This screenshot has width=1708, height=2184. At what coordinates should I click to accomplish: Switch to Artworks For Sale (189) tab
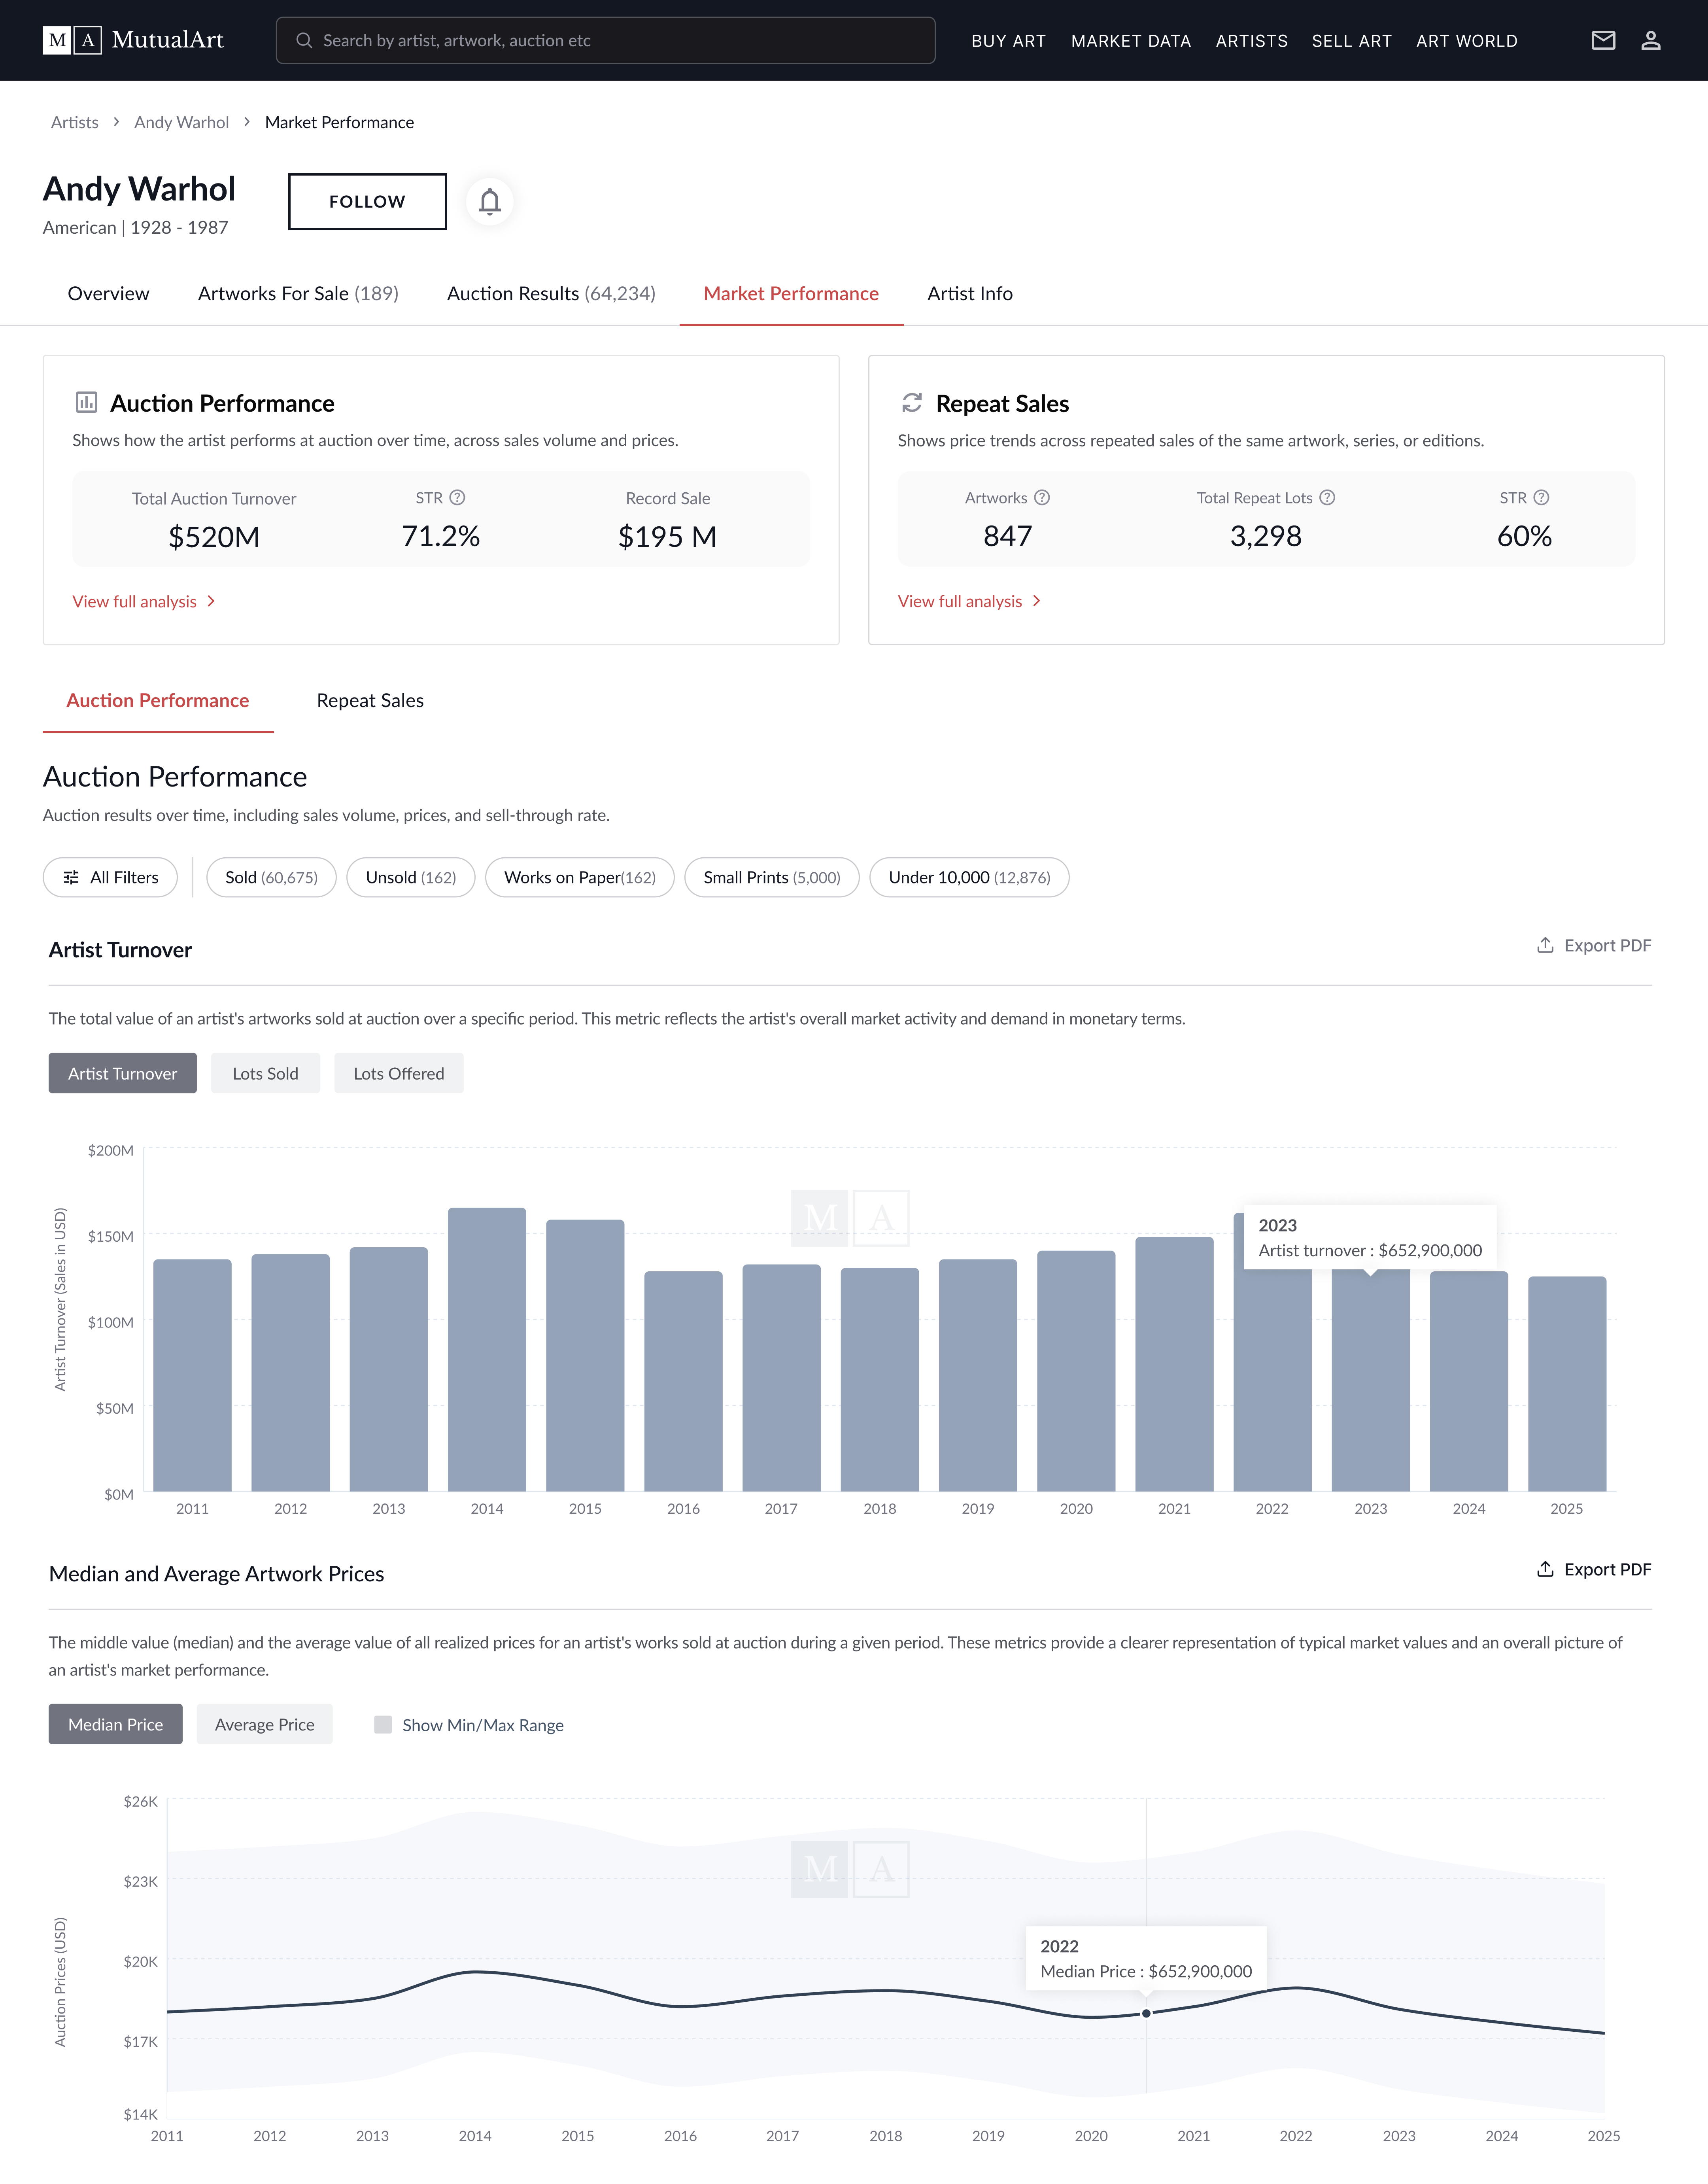point(298,293)
